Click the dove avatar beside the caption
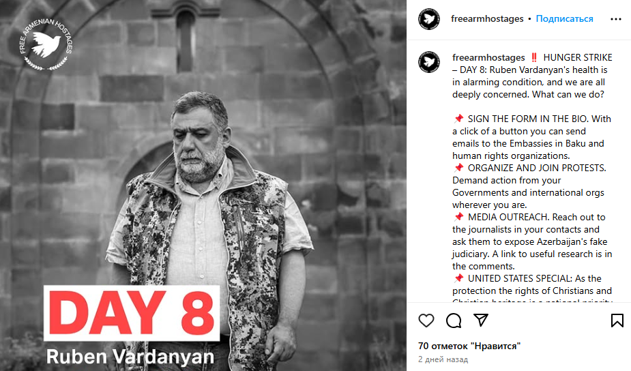The image size is (631, 371). coord(429,62)
